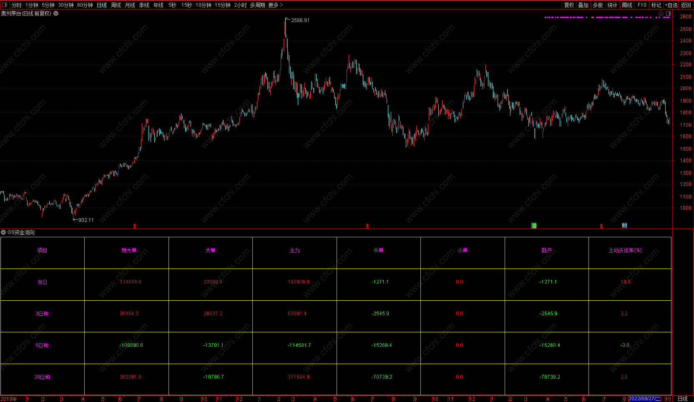Switch to 分时 chart view

(17, 5)
